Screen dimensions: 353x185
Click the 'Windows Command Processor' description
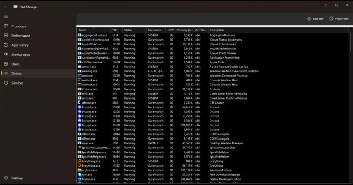229,75
